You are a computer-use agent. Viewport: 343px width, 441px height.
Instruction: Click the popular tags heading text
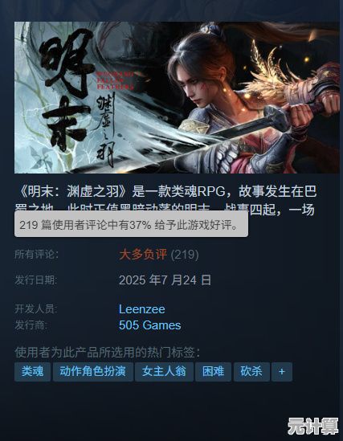click(108, 352)
